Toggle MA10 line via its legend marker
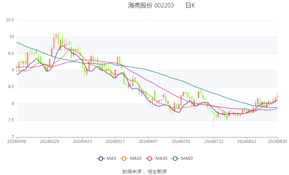Viewport: 289px width, 175px height. tap(124, 158)
